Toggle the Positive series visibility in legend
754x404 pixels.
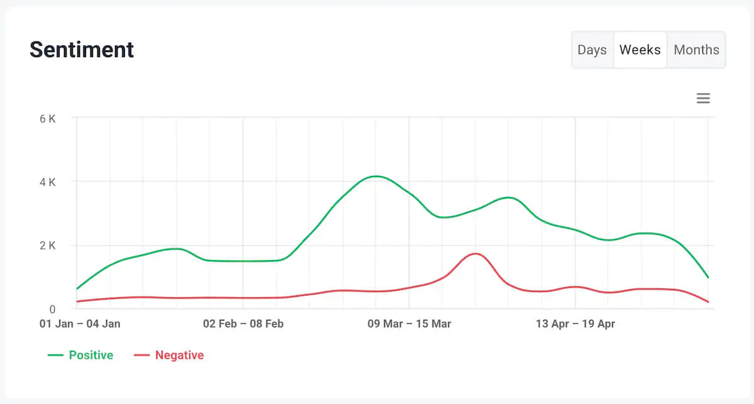[90, 355]
